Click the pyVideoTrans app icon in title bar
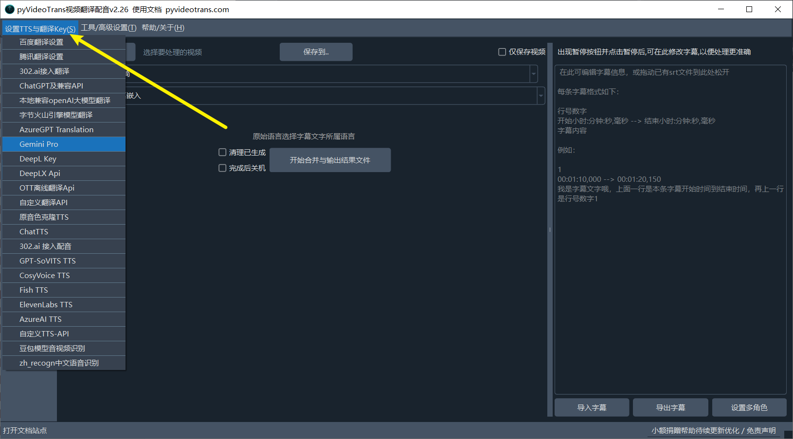The height and width of the screenshot is (439, 793). click(9, 9)
